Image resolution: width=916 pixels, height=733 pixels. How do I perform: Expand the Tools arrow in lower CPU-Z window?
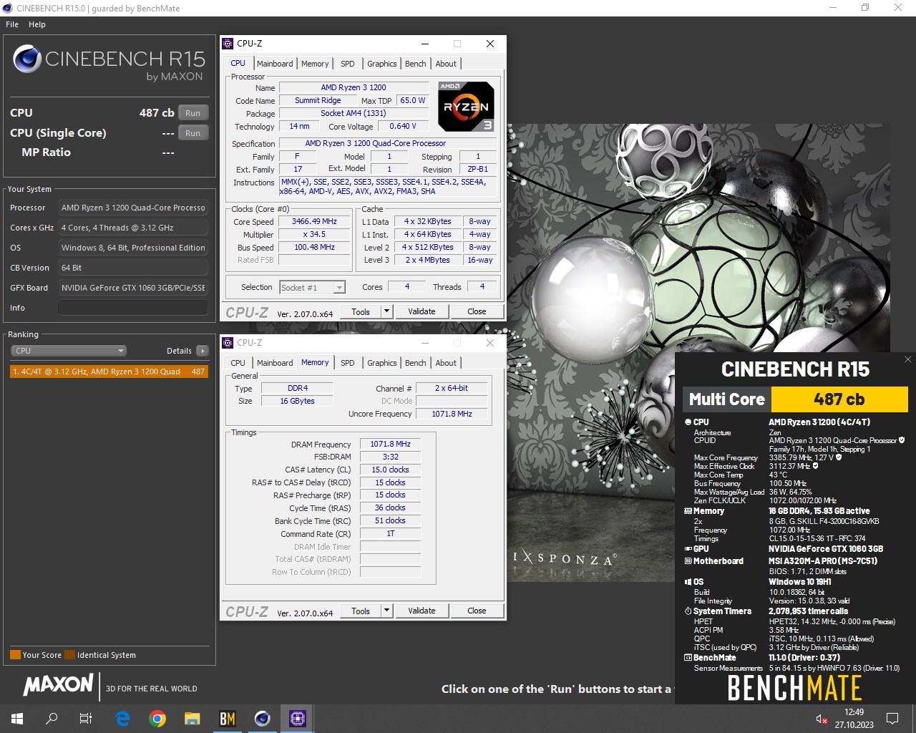click(387, 611)
